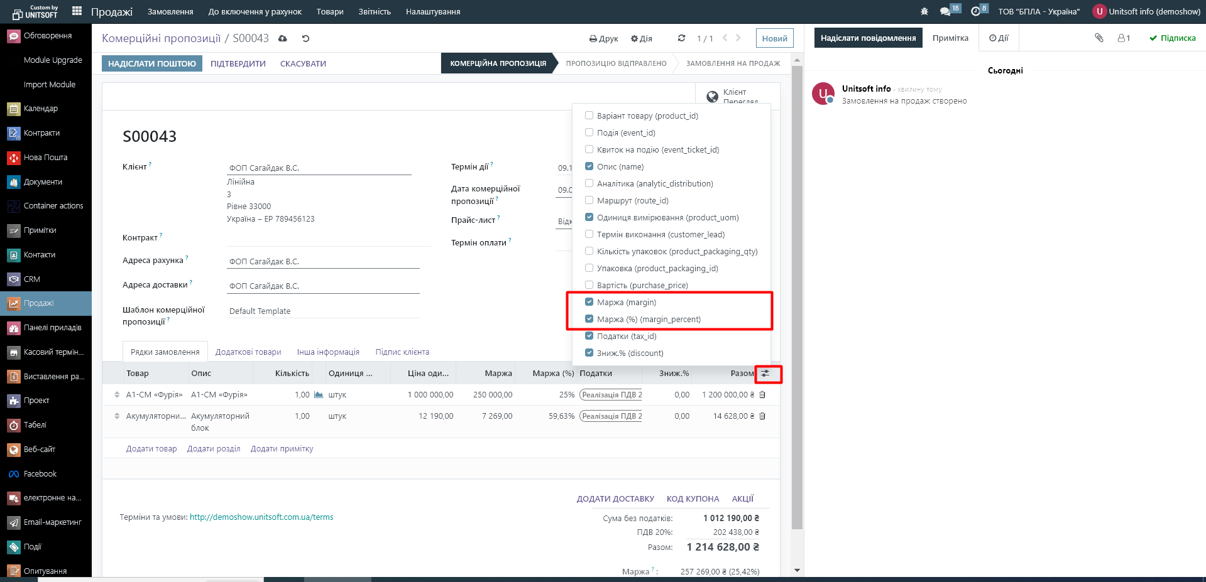Enable the Вартість (purchase_price) column

tap(589, 285)
